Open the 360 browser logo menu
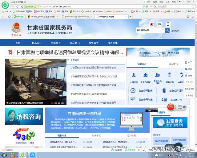Image resolution: width=197 pixels, height=158 pixels. coord(5,5)
